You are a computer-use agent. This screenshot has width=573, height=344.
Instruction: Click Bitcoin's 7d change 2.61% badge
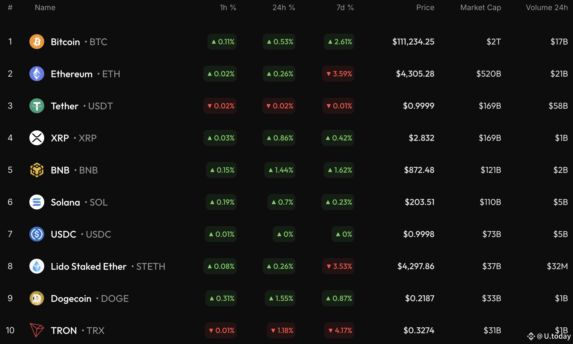pos(339,42)
